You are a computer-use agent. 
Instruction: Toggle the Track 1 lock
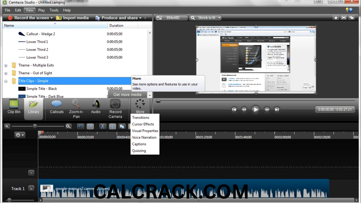[x=31, y=188]
